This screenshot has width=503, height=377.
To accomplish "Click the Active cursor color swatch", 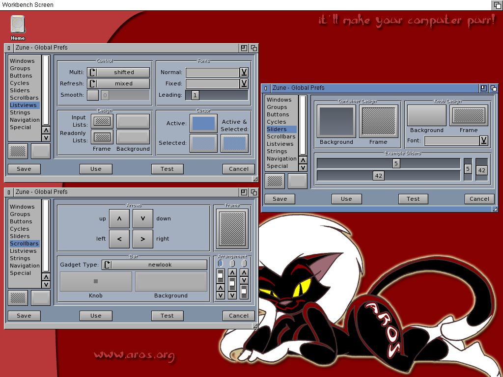I will tap(203, 123).
